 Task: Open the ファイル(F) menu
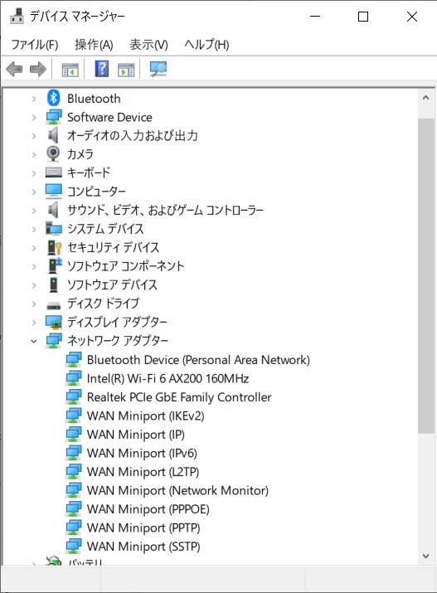pos(35,45)
